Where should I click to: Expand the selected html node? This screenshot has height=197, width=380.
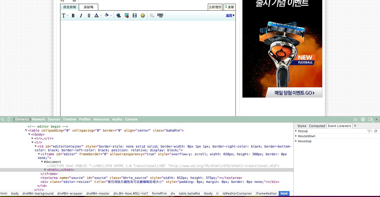pyautogui.click(x=45, y=170)
